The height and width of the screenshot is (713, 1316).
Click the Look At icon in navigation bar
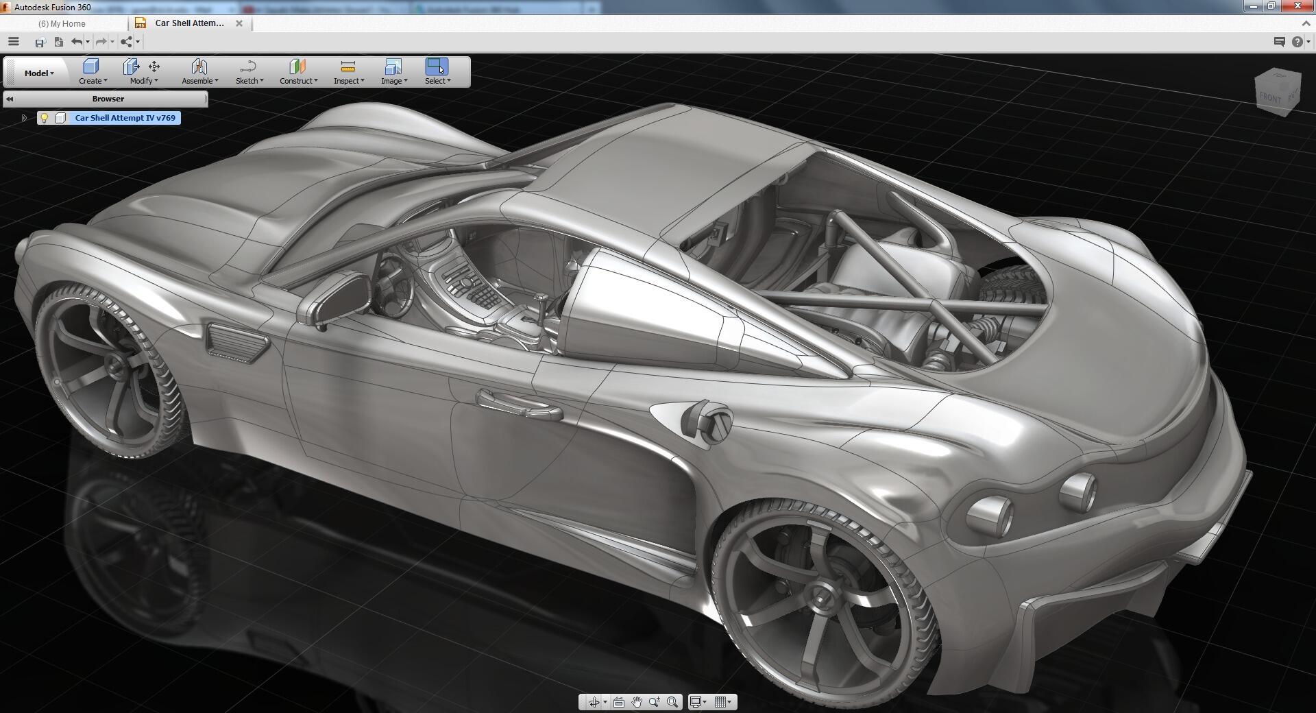pyautogui.click(x=619, y=702)
